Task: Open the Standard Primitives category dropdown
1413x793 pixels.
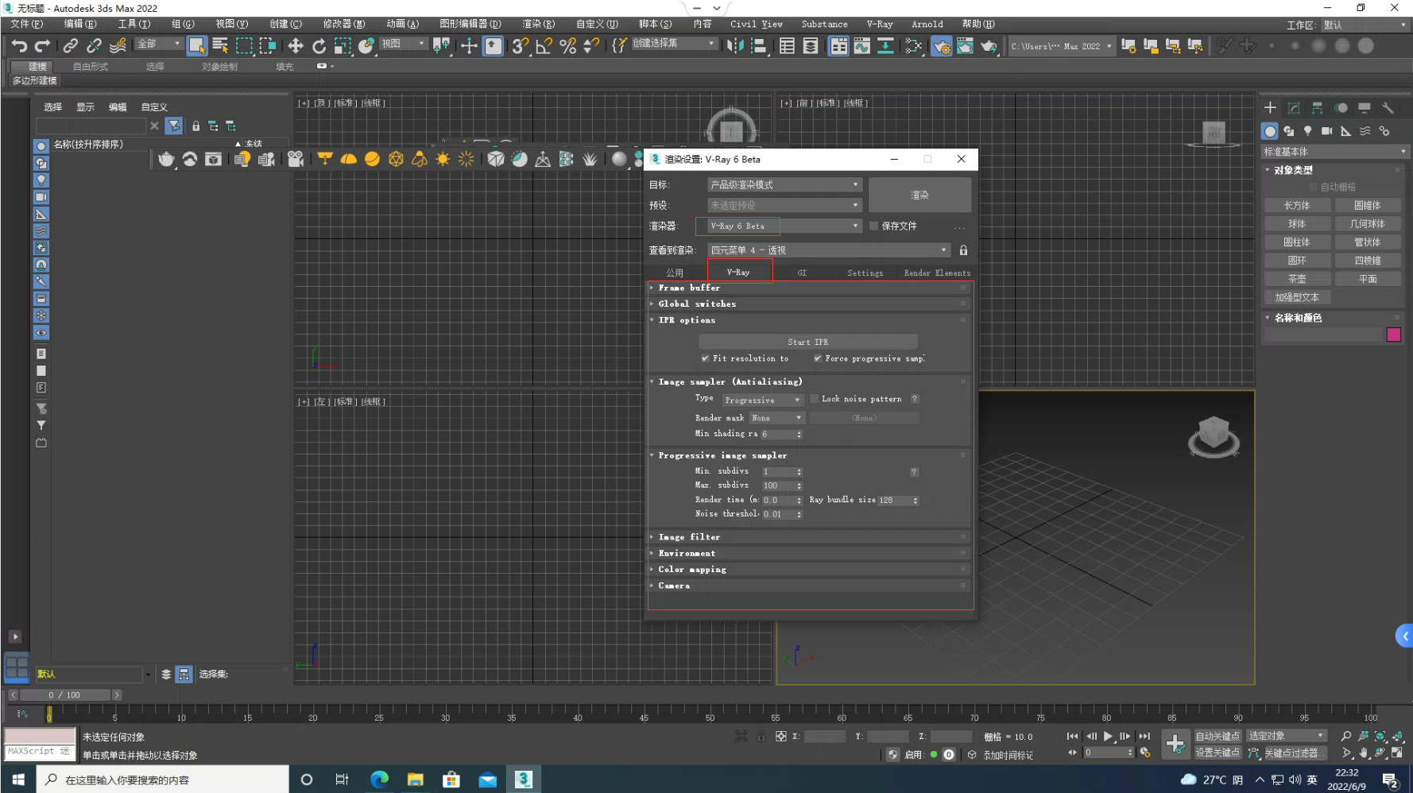Action: (x=1334, y=152)
